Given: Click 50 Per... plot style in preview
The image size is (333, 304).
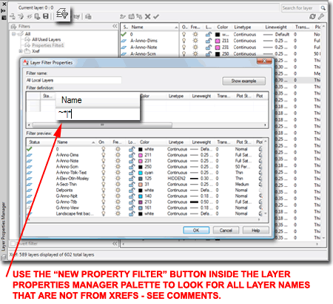Looking at the screenshot, I should pyautogui.click(x=242, y=167).
